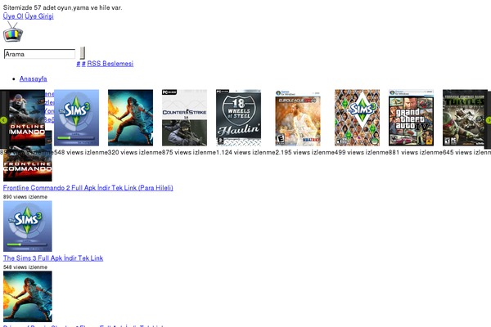Image resolution: width=491 pixels, height=327 pixels.
Task: Click the green right carousel arrow
Action: [x=489, y=120]
